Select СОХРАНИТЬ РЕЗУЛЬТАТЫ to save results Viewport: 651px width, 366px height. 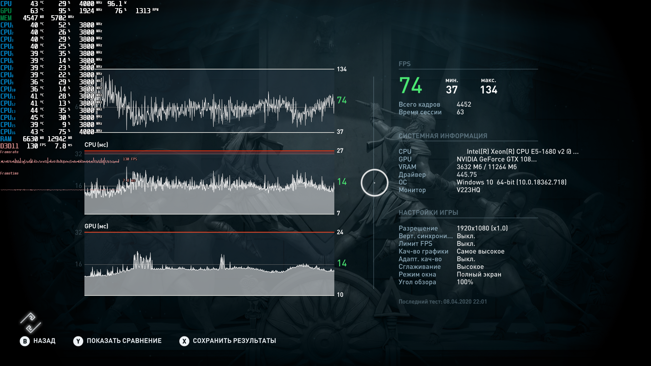tap(234, 341)
